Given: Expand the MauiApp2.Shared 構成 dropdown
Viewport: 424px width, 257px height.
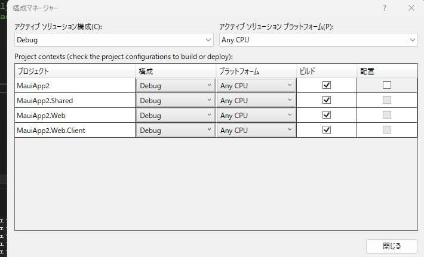Looking at the screenshot, I should tap(175, 100).
